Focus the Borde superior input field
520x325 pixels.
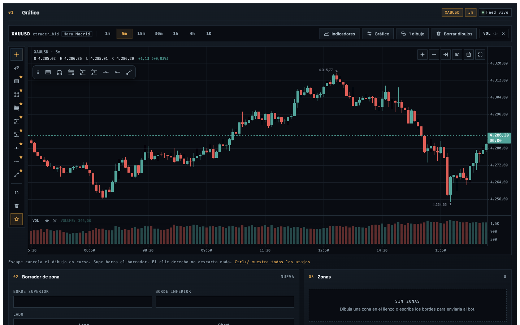coord(83,302)
